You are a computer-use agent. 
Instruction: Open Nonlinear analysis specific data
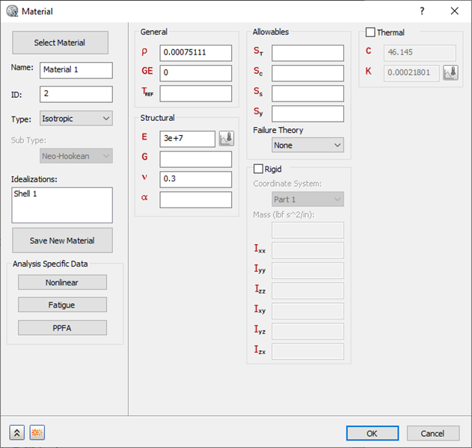(x=62, y=282)
